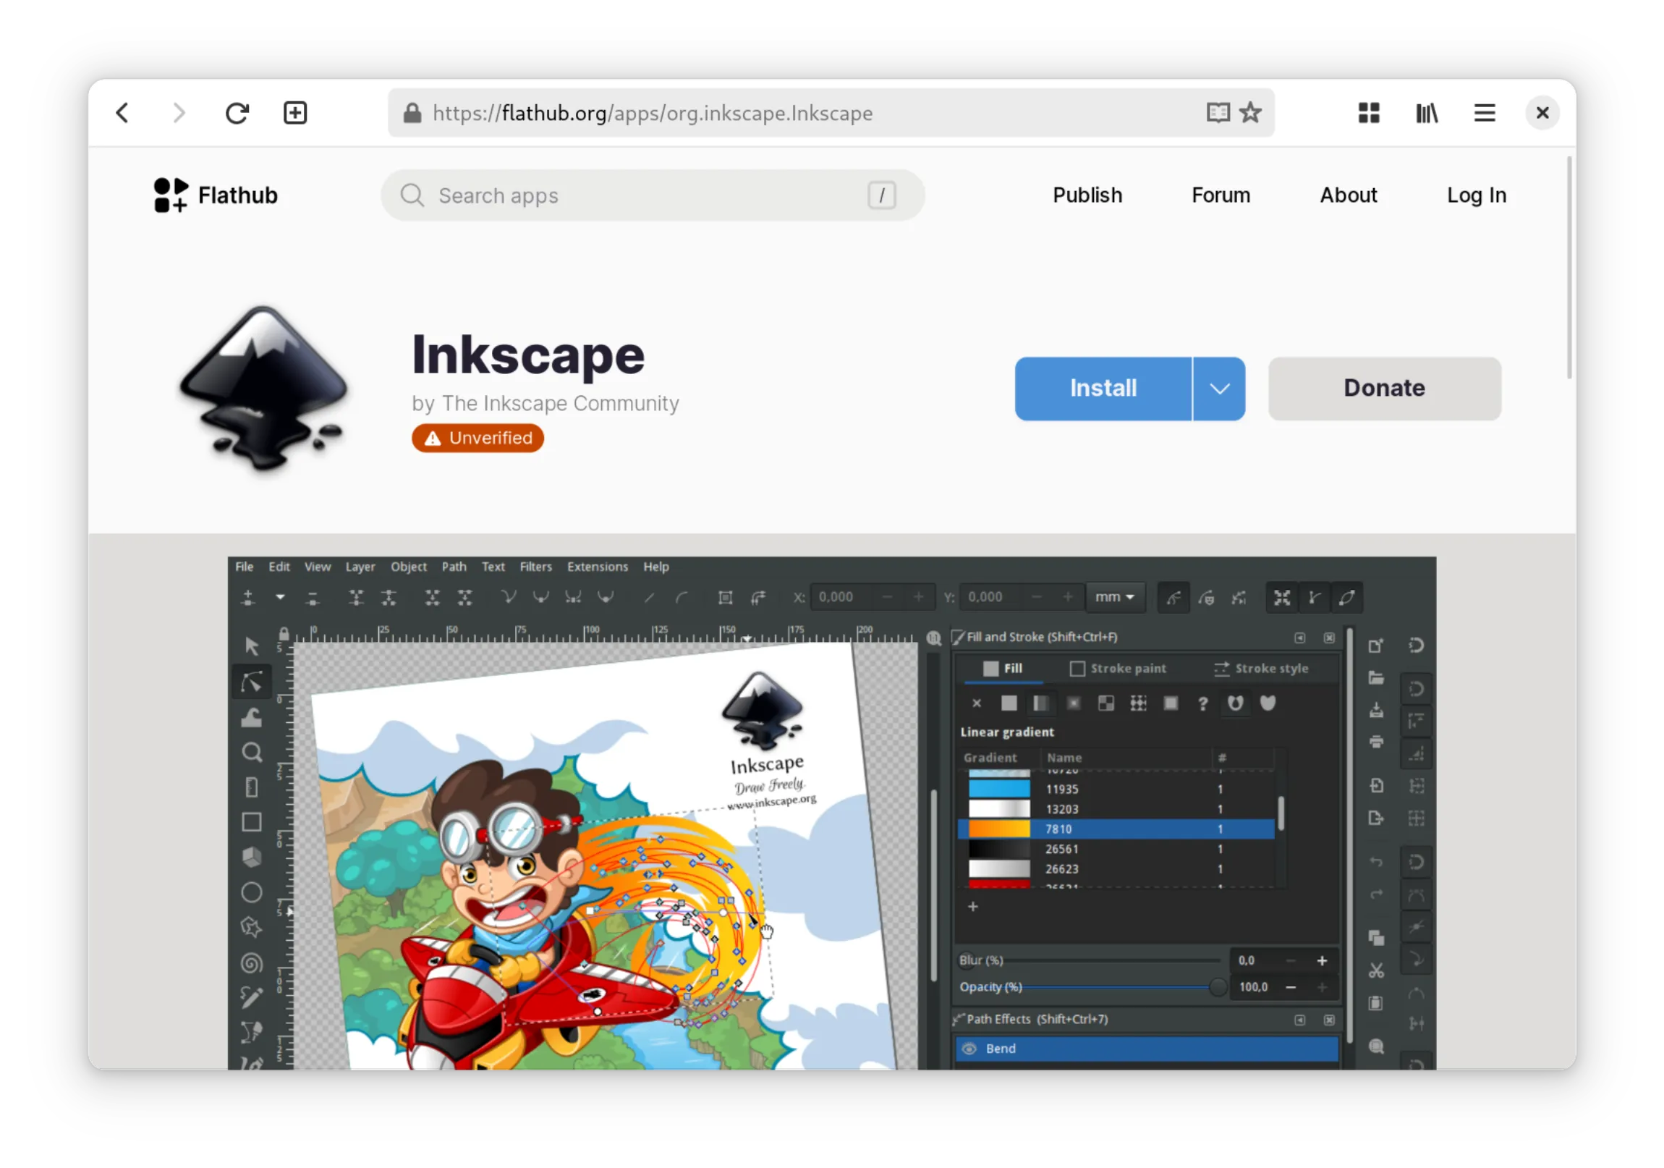Choose the unset paint question mark option
The height and width of the screenshot is (1168, 1664).
click(1203, 703)
